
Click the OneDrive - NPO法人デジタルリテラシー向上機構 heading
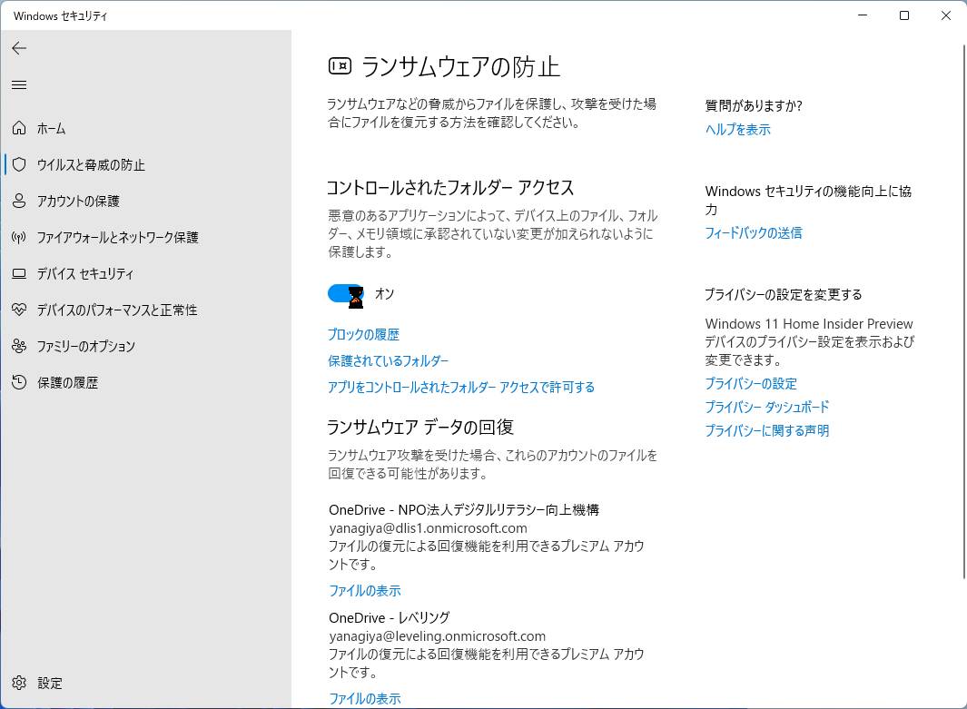pyautogui.click(x=464, y=510)
